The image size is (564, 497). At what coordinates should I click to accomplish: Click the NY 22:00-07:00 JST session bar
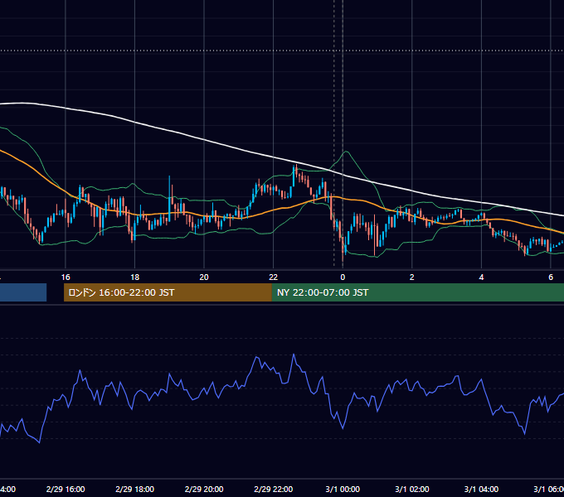(x=417, y=292)
